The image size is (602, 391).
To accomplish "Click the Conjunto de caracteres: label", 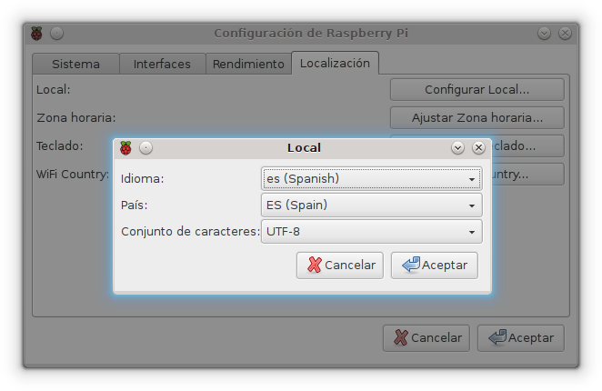I will pyautogui.click(x=190, y=232).
